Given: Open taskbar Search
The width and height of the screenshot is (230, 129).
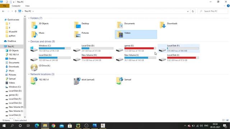Looking at the screenshot, I should pos(12,126).
